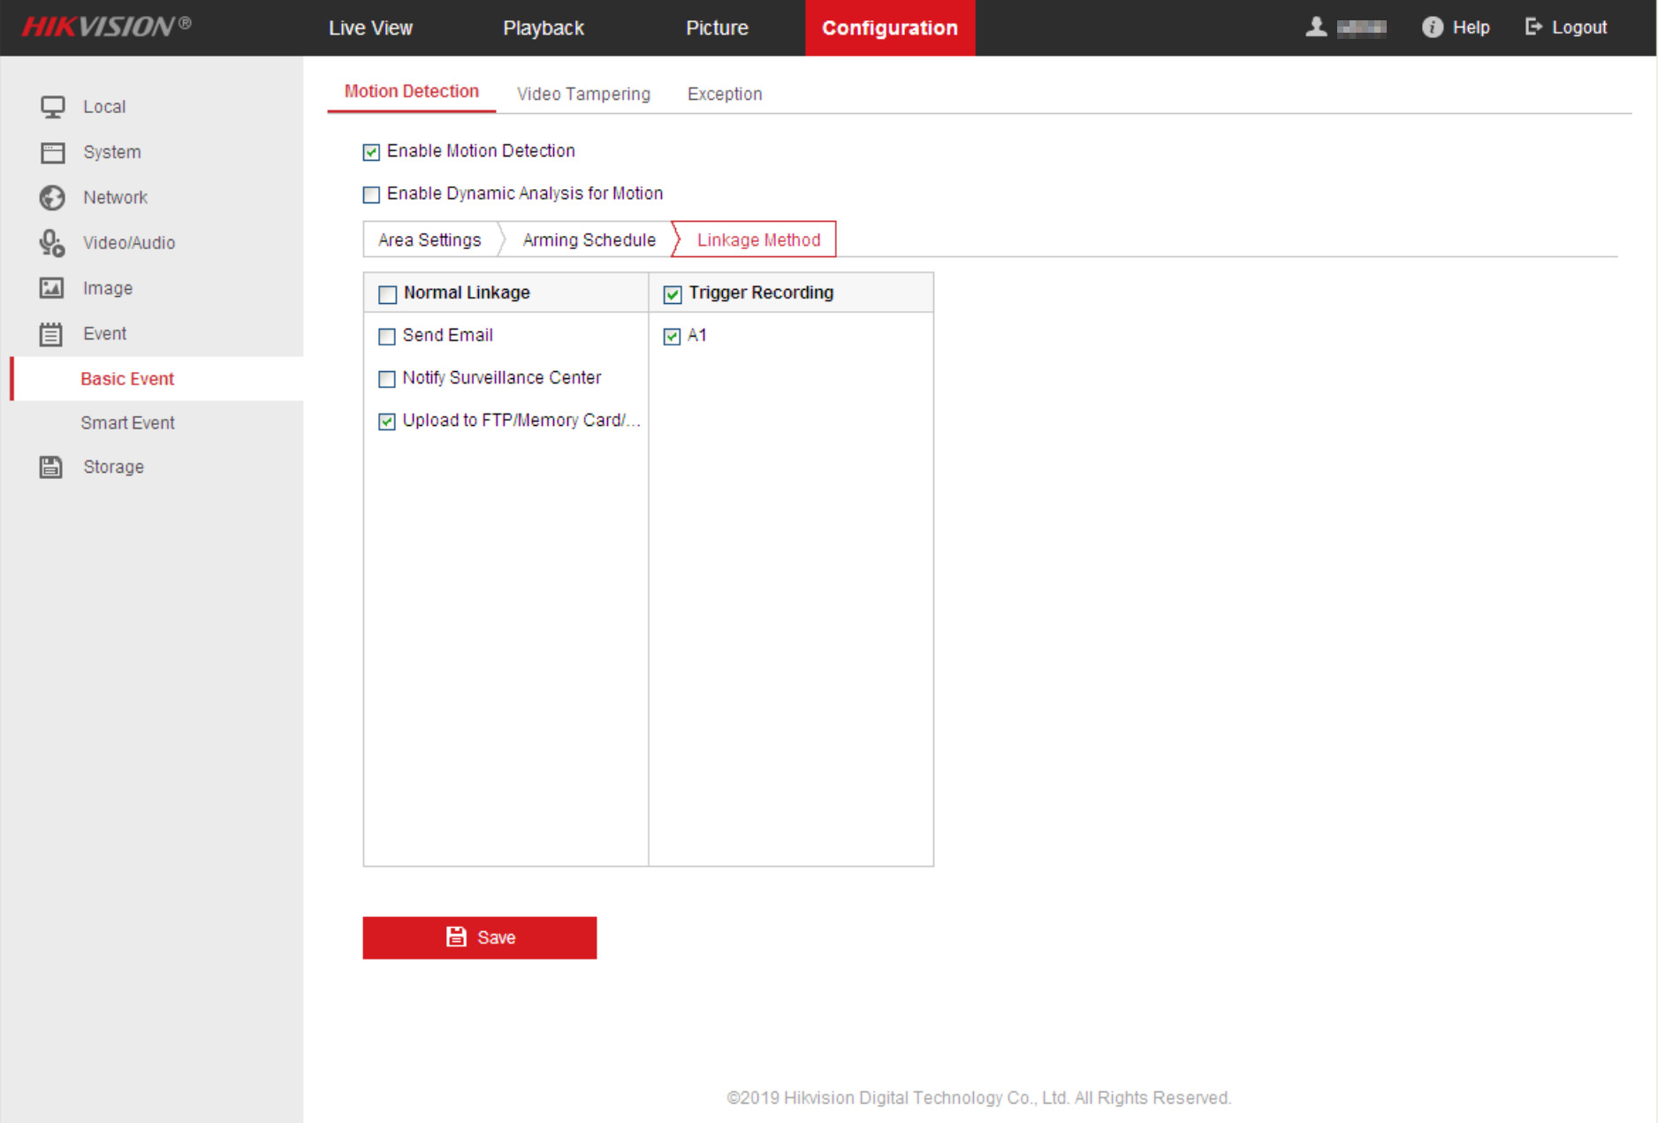The image size is (1658, 1123).
Task: Click the Storage disk icon
Action: (51, 467)
